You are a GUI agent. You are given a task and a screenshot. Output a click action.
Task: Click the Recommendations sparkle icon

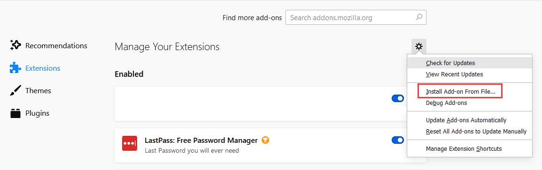[x=15, y=45]
